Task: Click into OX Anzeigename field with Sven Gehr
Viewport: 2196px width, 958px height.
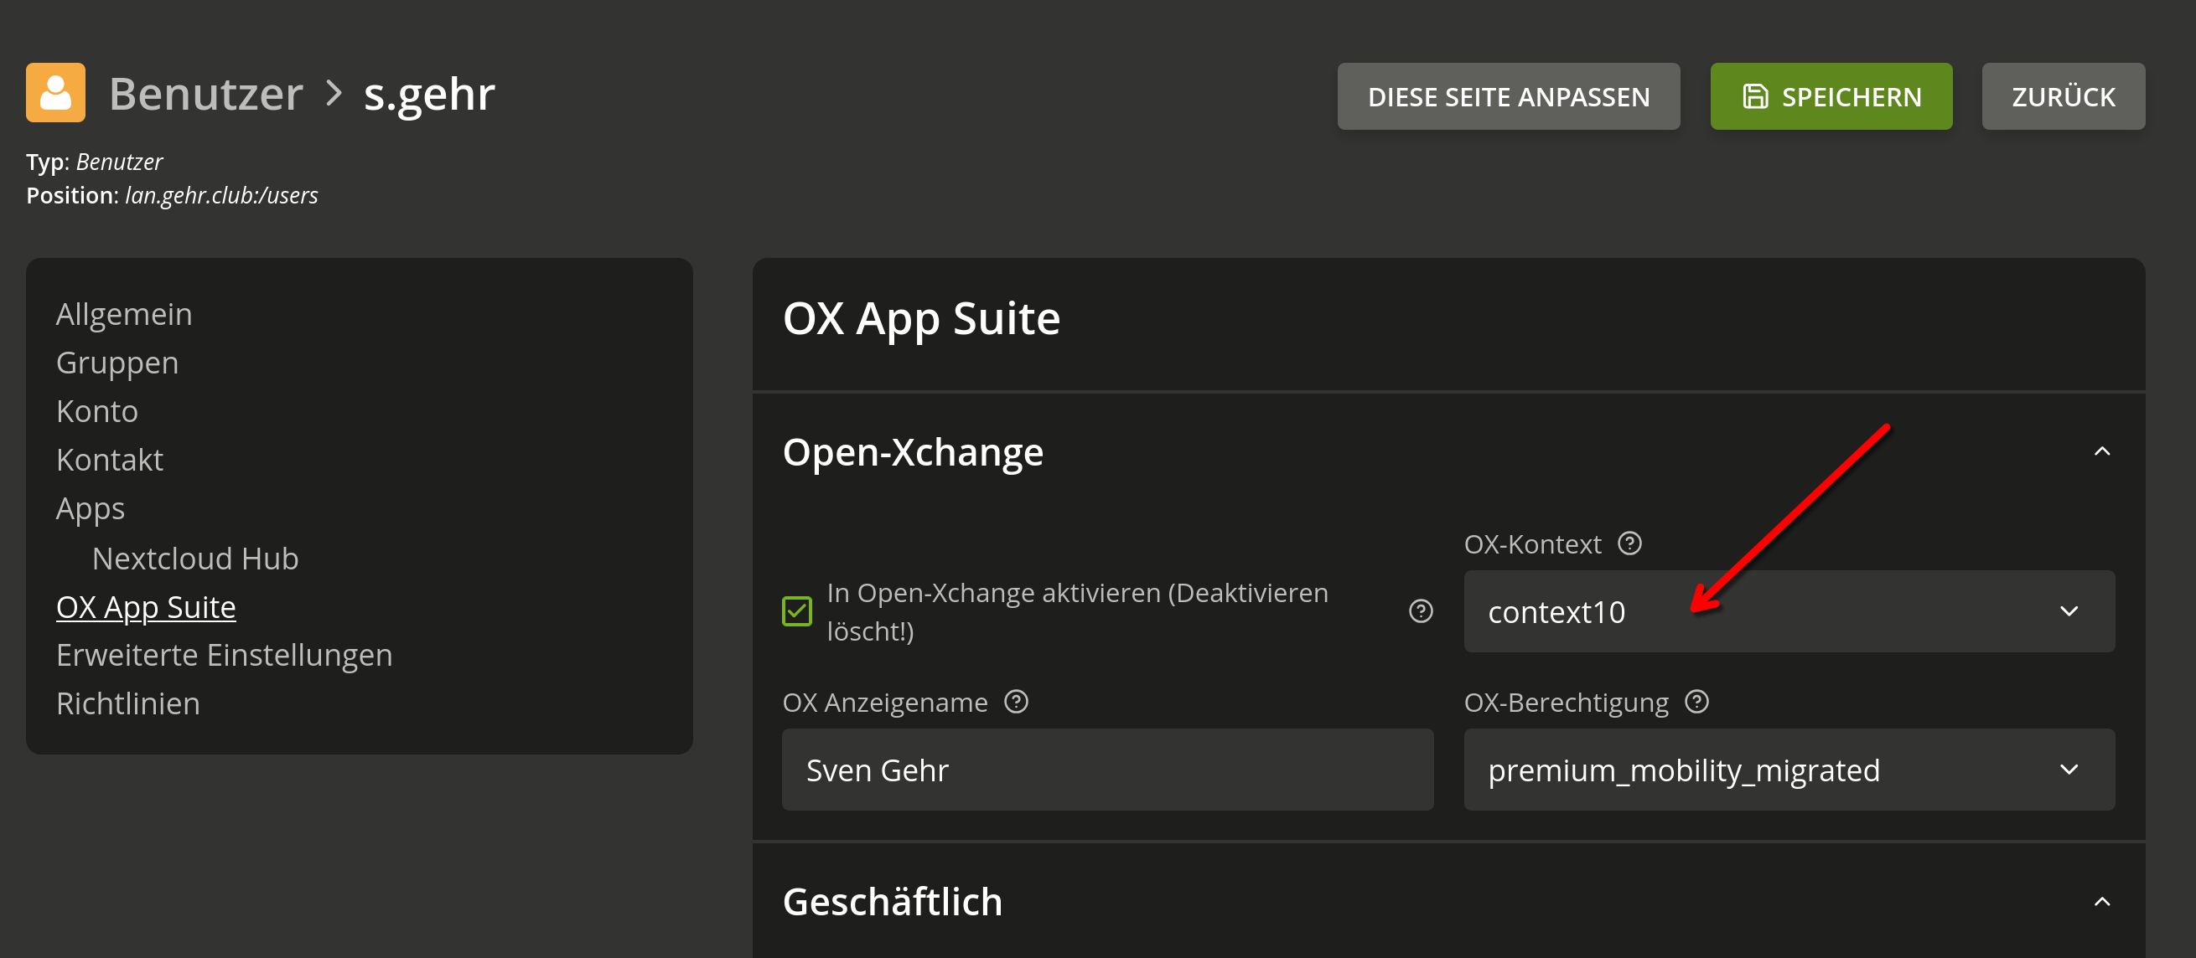Action: pyautogui.click(x=1106, y=770)
